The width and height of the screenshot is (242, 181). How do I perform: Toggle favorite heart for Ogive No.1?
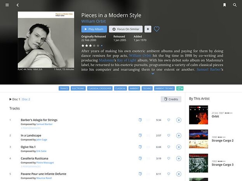(169, 147)
